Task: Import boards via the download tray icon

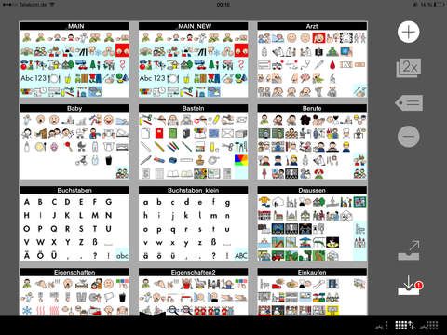Action: pyautogui.click(x=408, y=286)
